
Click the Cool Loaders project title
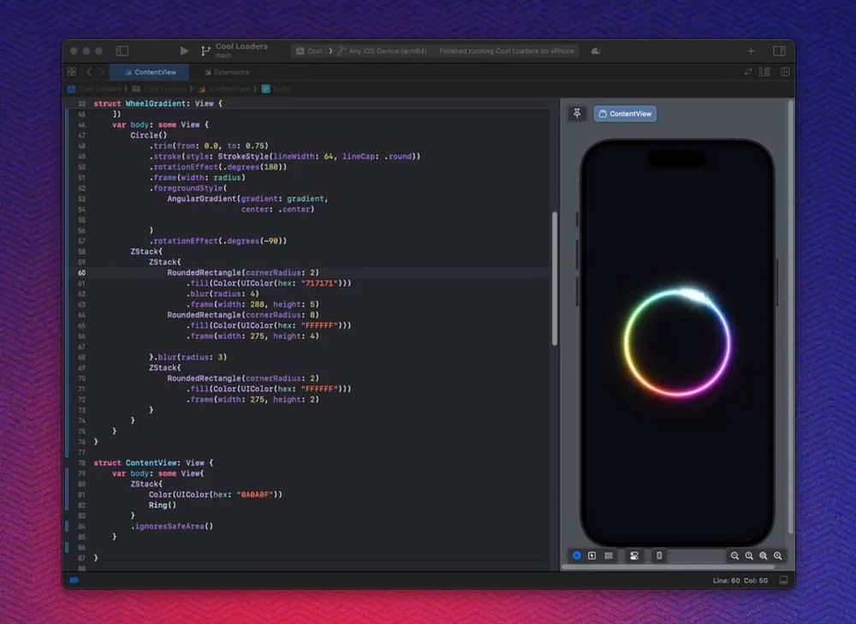241,46
